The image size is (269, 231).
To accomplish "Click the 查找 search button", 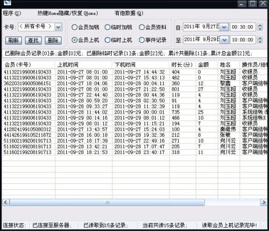I will (x=33, y=41).
